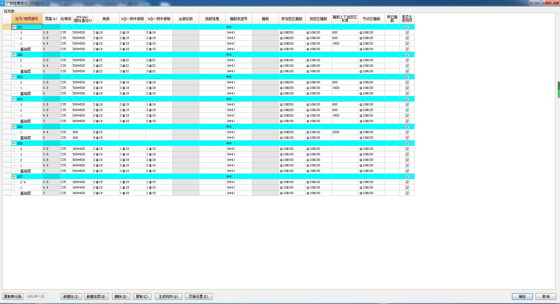Click the 4*4 cell in KZ5 header row

(x=239, y=126)
